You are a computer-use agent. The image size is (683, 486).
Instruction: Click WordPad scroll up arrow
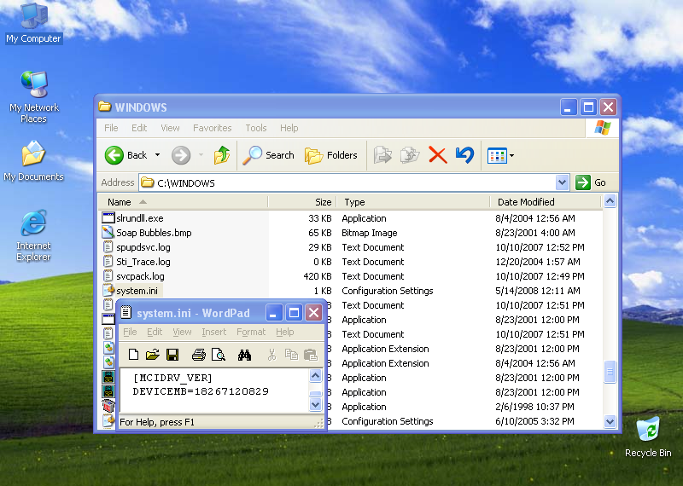coord(315,375)
